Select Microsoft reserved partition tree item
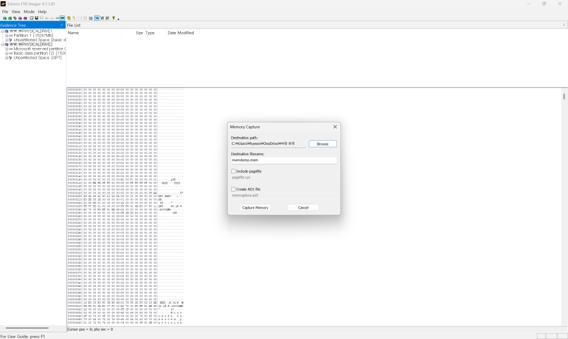568x339 pixels. (x=39, y=49)
